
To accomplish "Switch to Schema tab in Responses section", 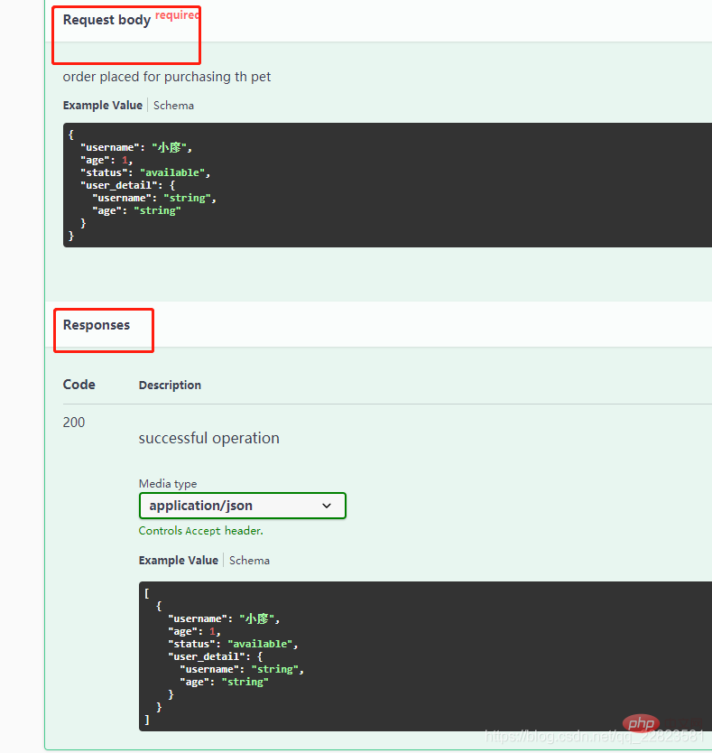I will [x=249, y=561].
